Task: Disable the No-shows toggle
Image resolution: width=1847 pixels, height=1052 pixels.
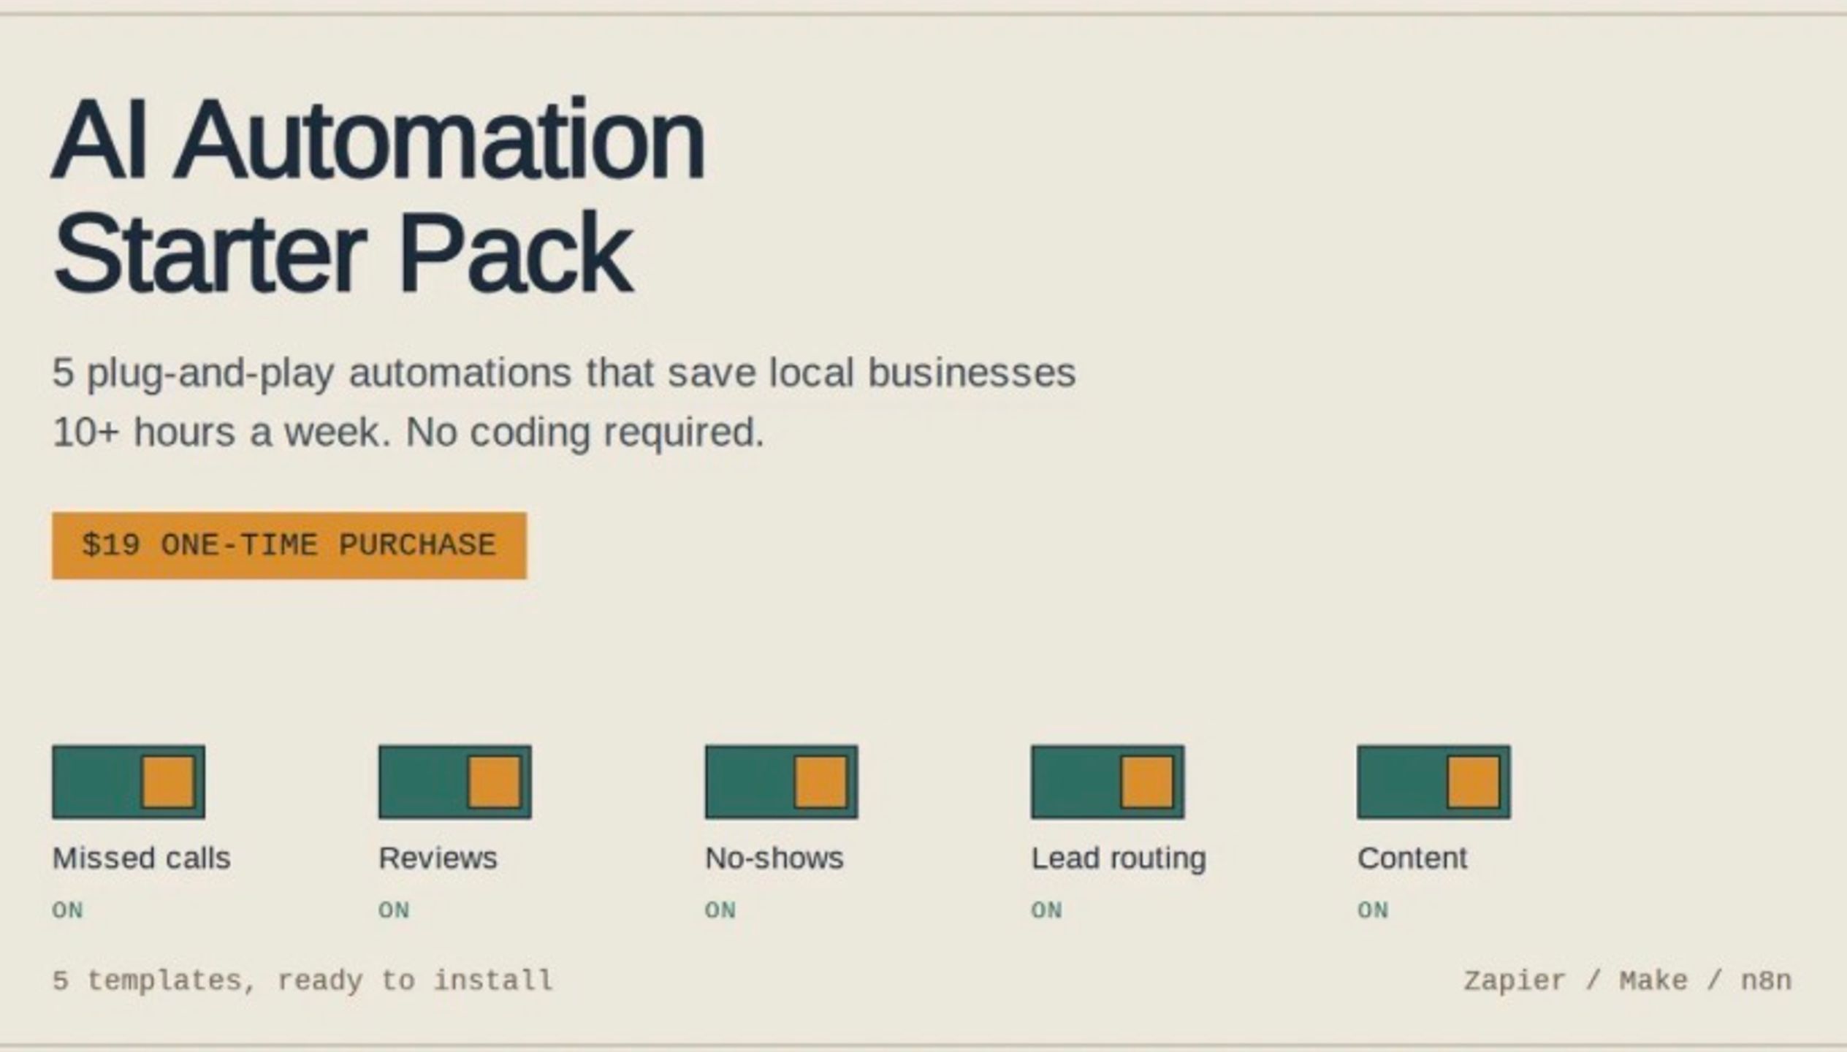Action: coord(782,782)
